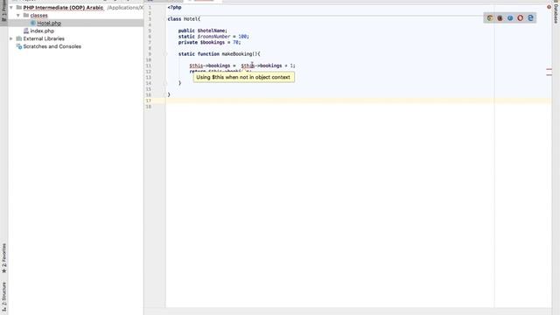This screenshot has width=560, height=315.
Task: Select External Libraries in project tree
Action: click(44, 38)
